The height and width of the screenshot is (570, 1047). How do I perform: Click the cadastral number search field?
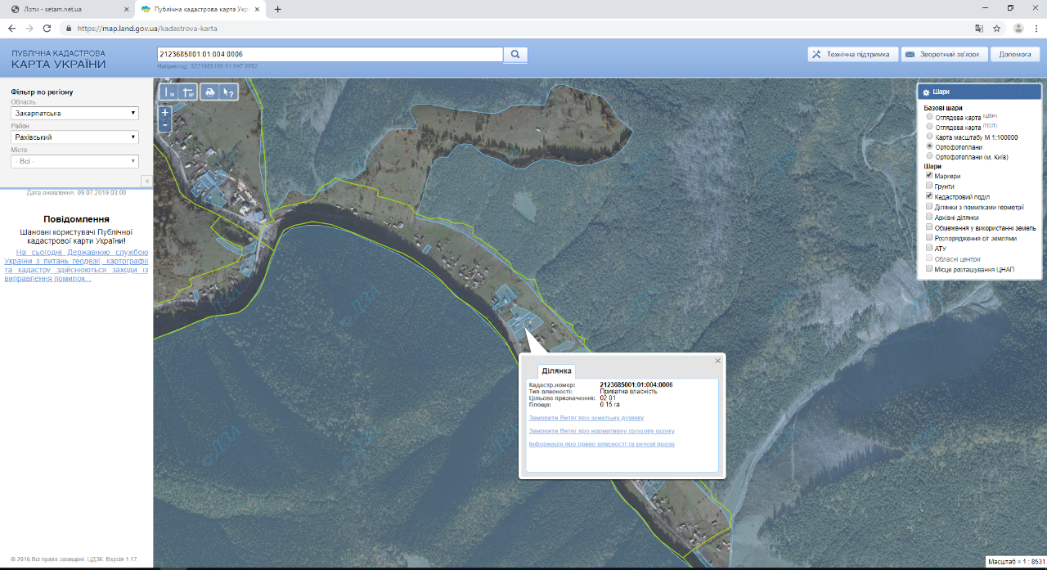(330, 54)
